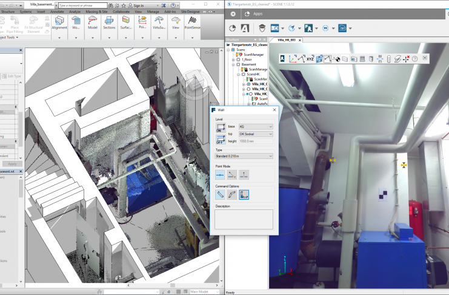Open the wall Type Standard 0.210 m dropdown
This screenshot has width=449, height=295.
point(244,157)
